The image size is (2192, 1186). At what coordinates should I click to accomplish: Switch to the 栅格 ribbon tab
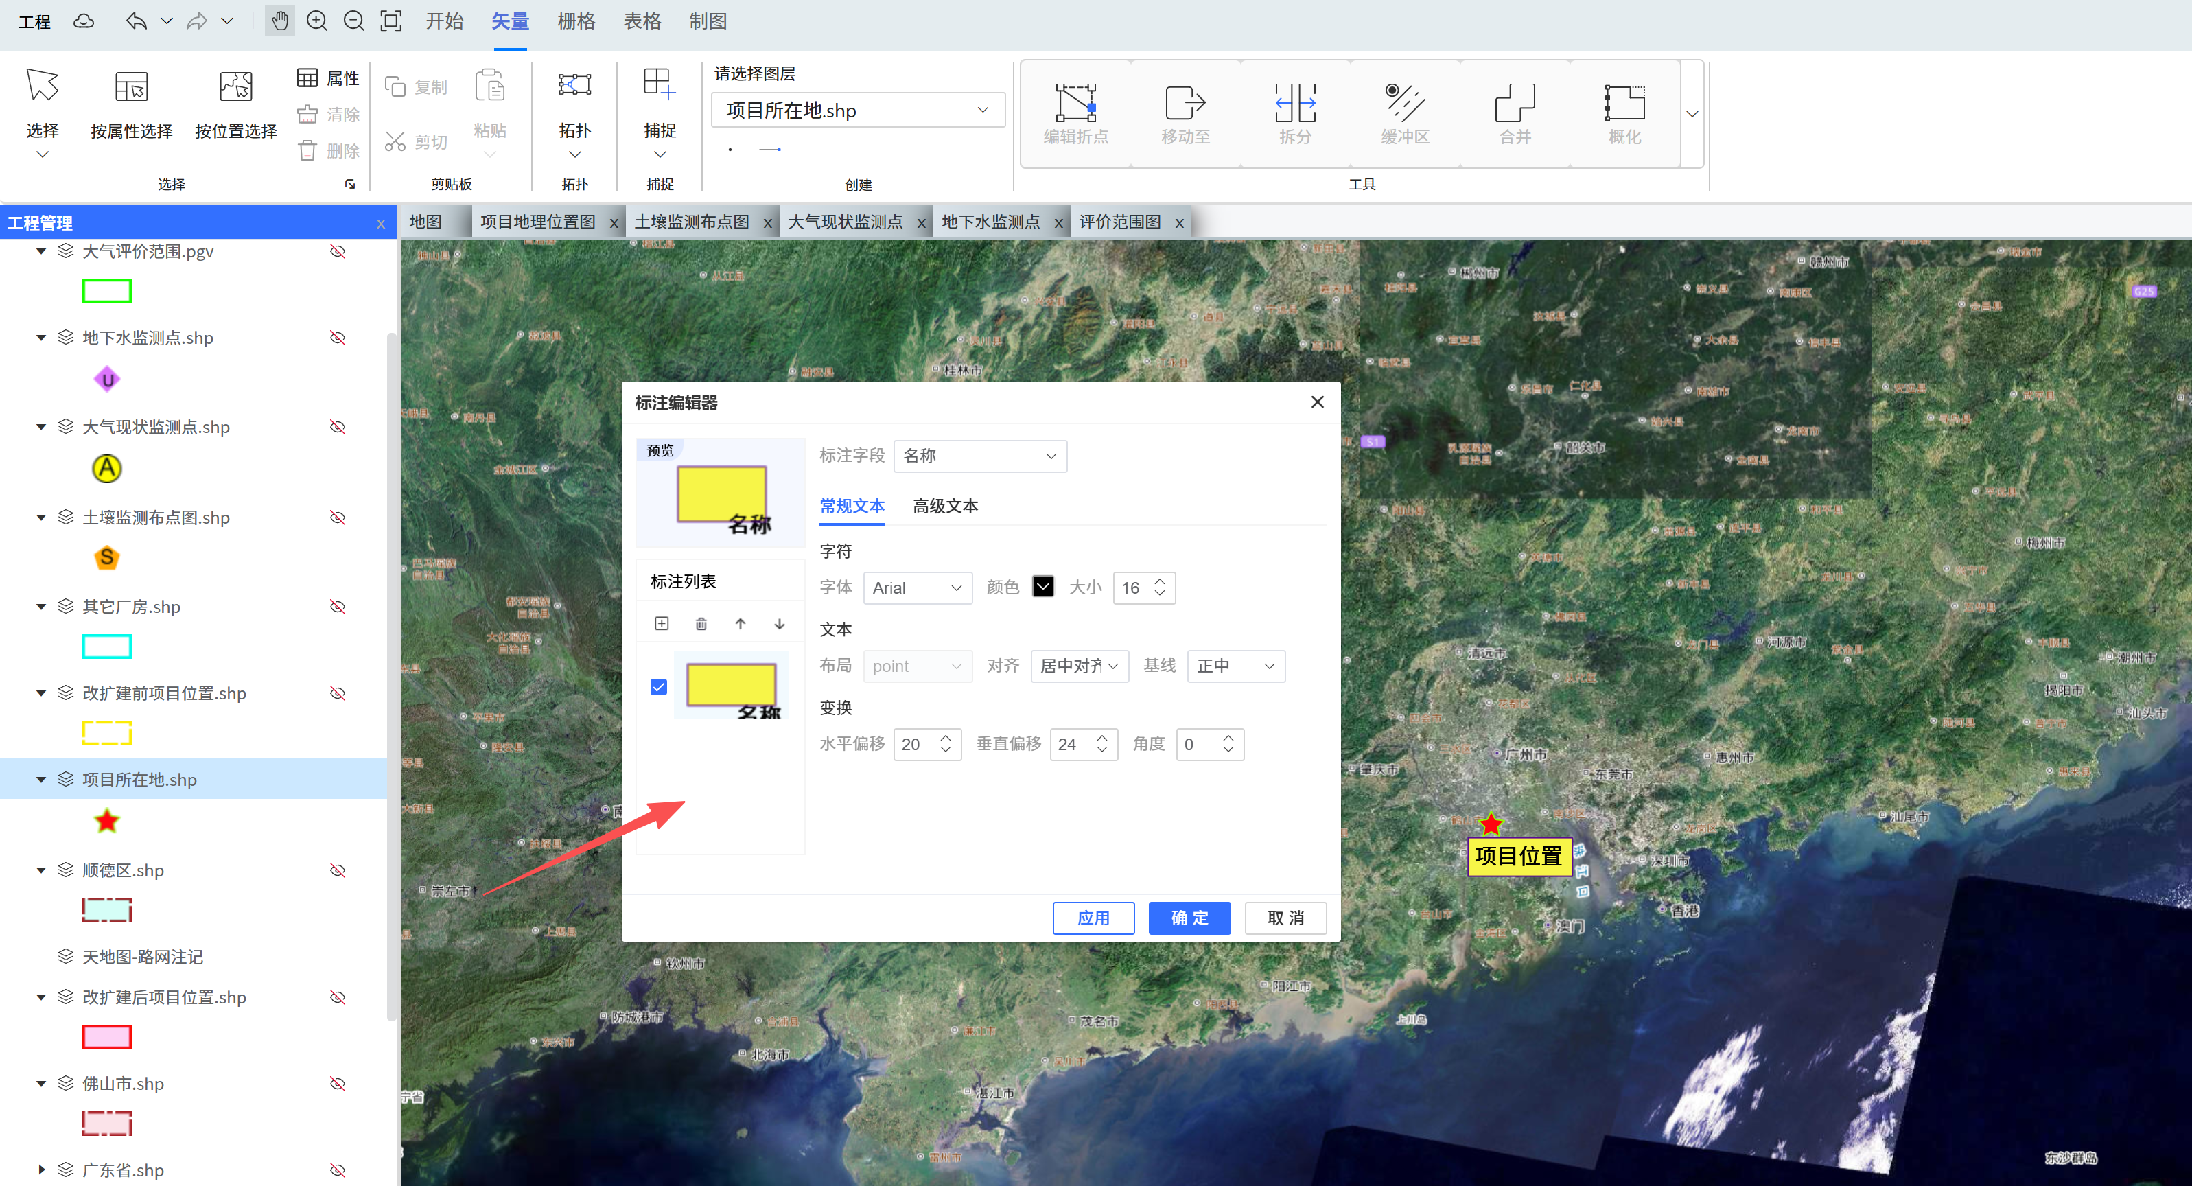(576, 21)
